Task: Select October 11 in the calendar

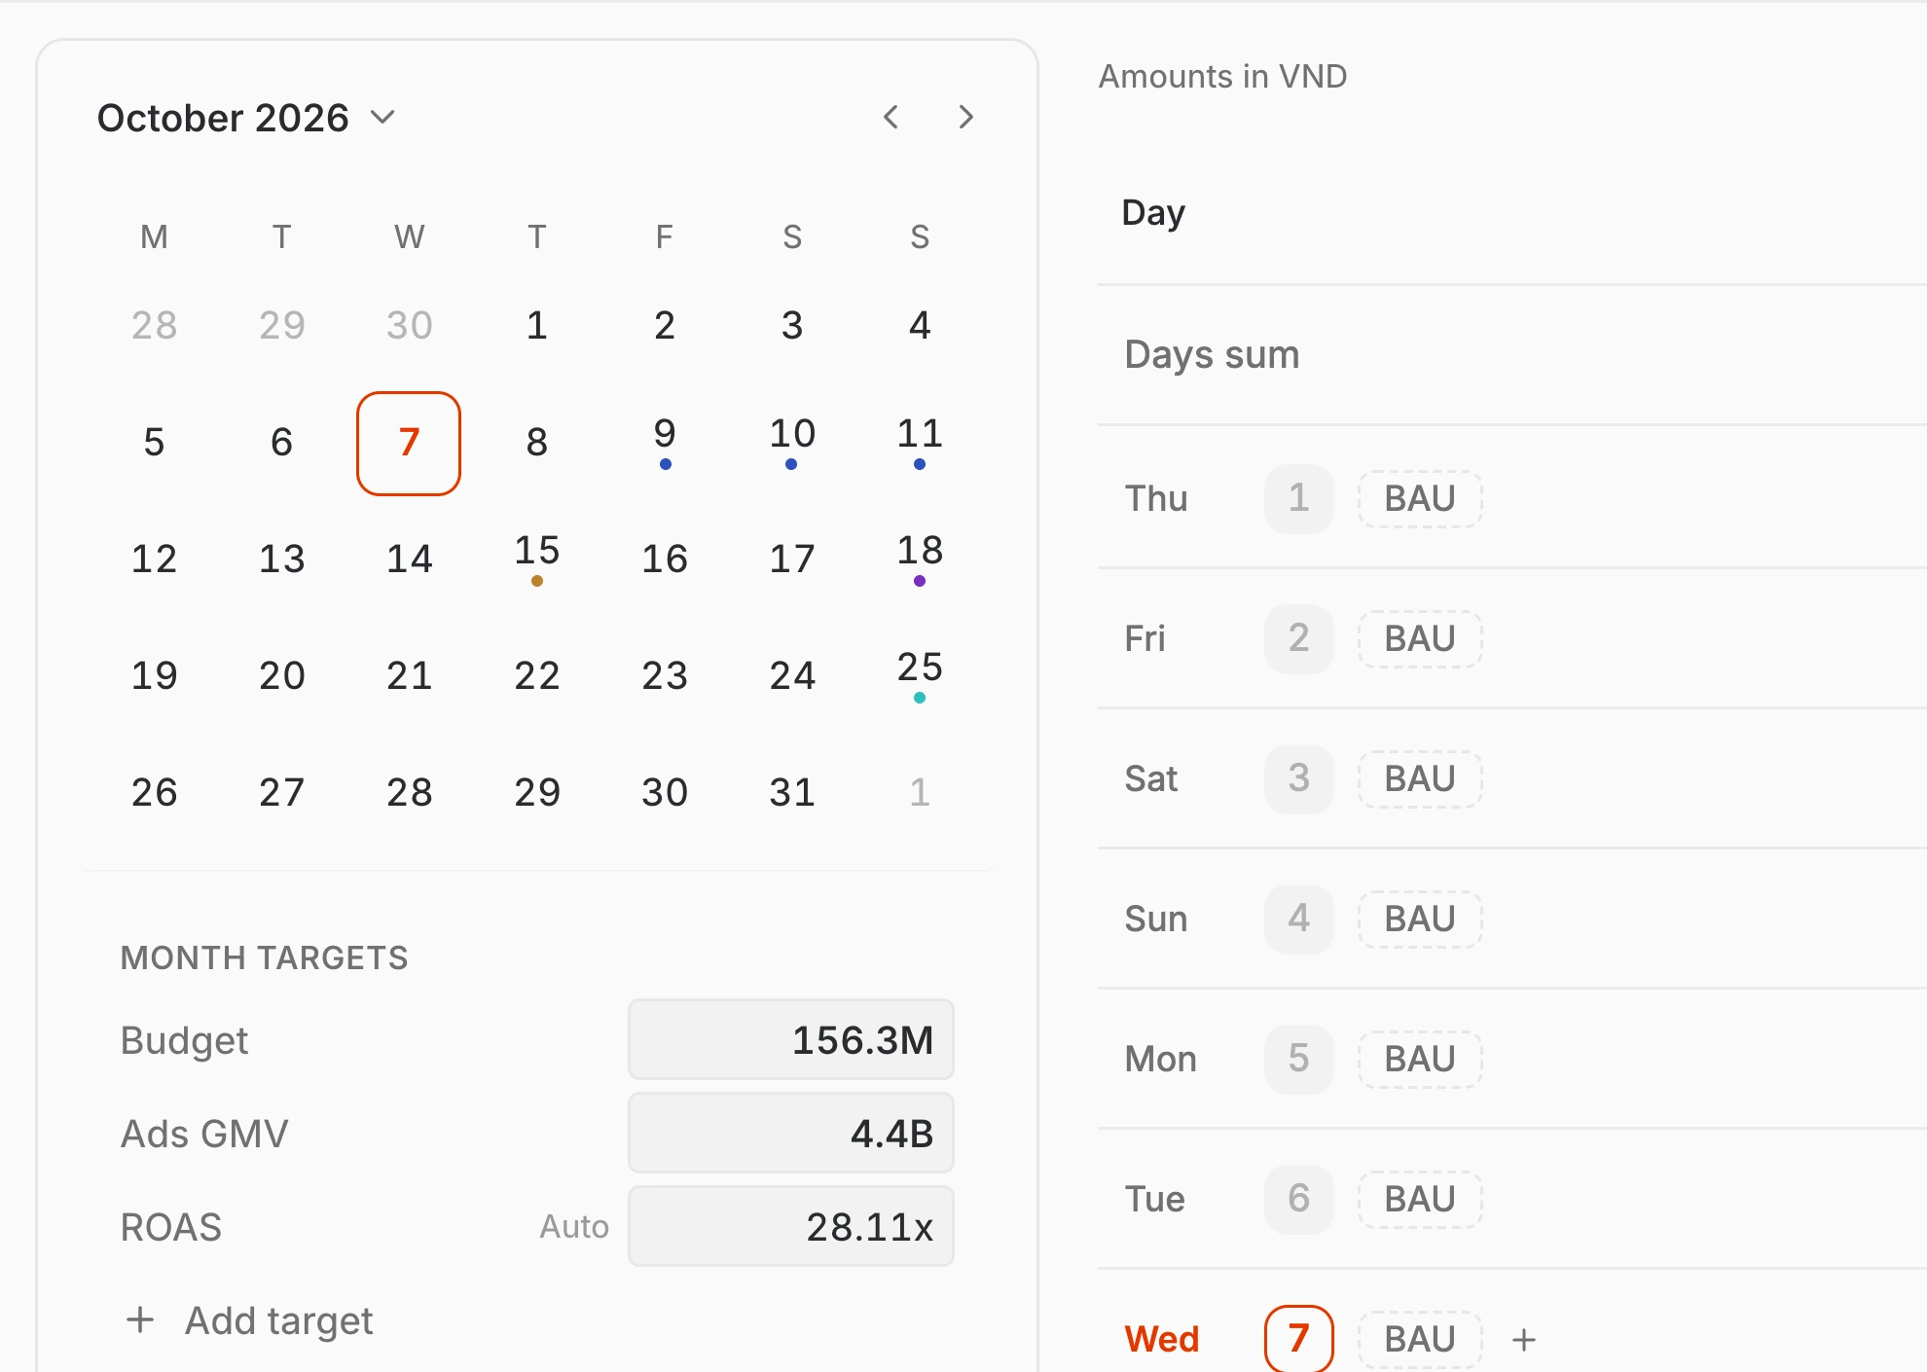Action: (x=920, y=442)
